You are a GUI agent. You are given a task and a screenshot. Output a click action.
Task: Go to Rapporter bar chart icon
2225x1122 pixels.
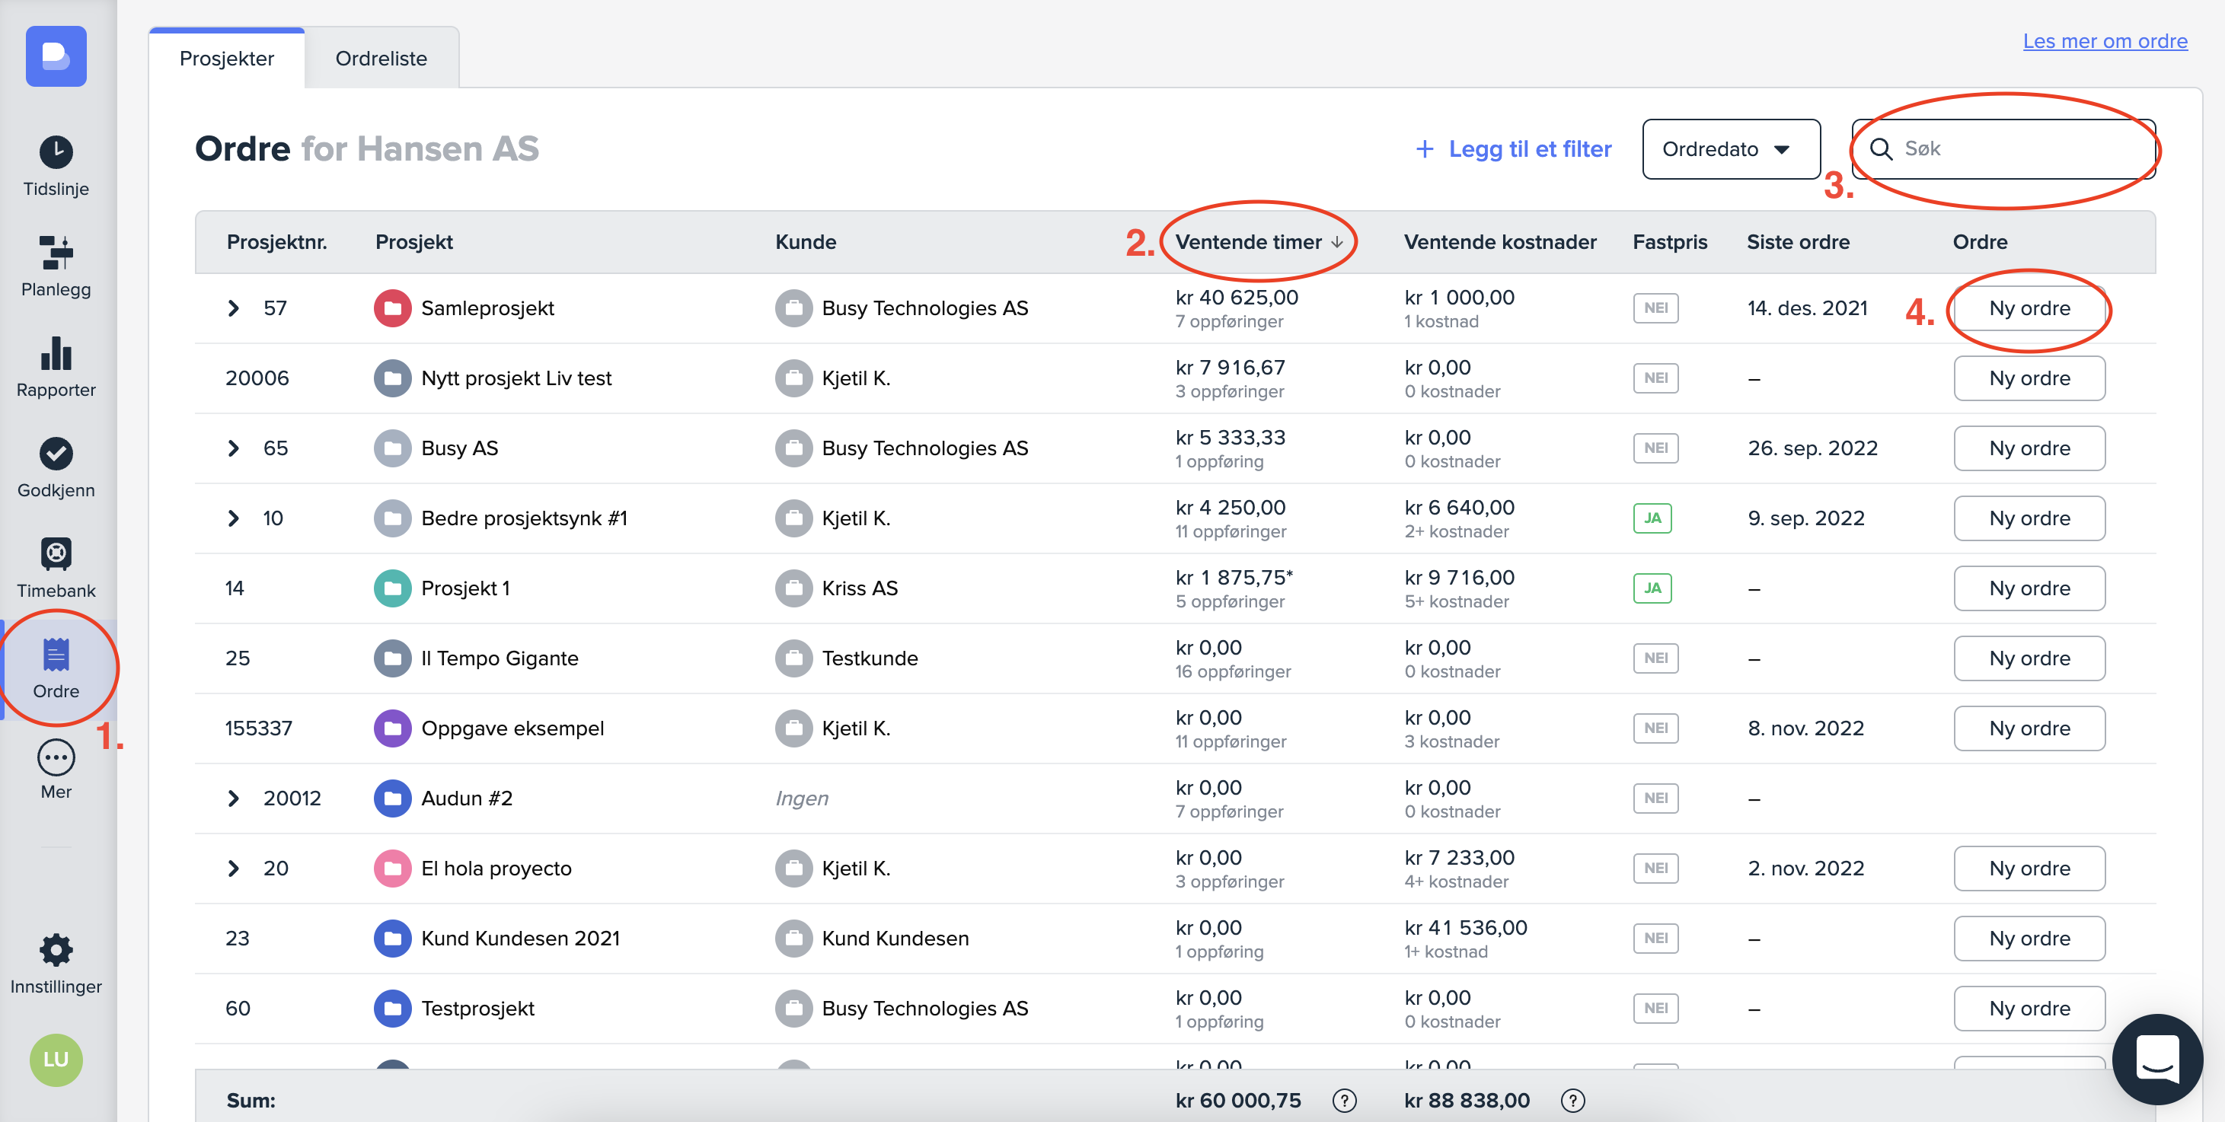pyautogui.click(x=56, y=353)
